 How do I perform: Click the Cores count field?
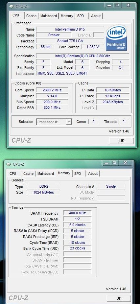click(93, 122)
